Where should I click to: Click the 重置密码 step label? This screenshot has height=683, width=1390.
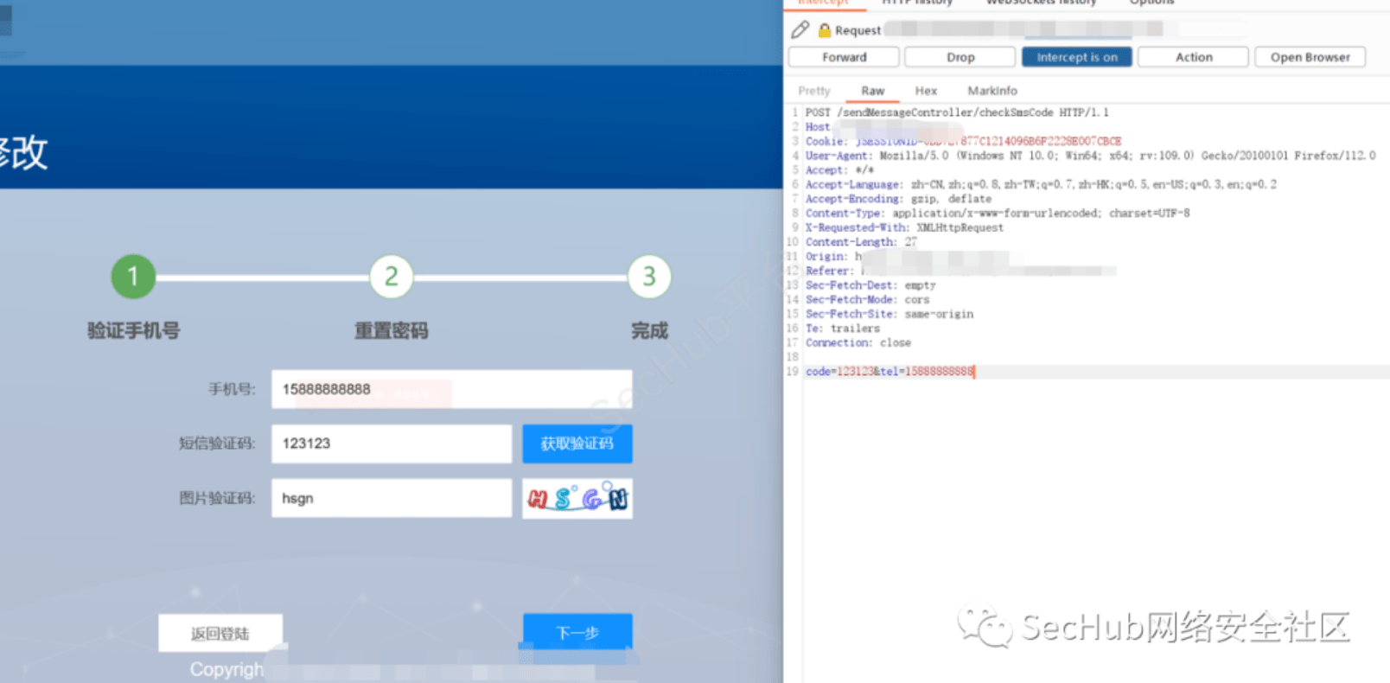tap(392, 330)
